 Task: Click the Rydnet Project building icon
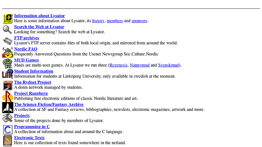(x=8, y=85)
